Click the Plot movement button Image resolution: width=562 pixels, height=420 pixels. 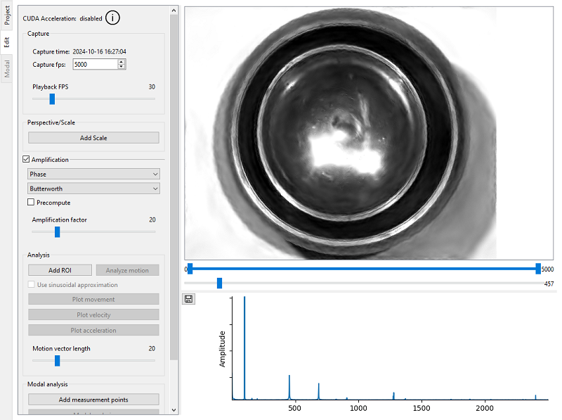(93, 299)
